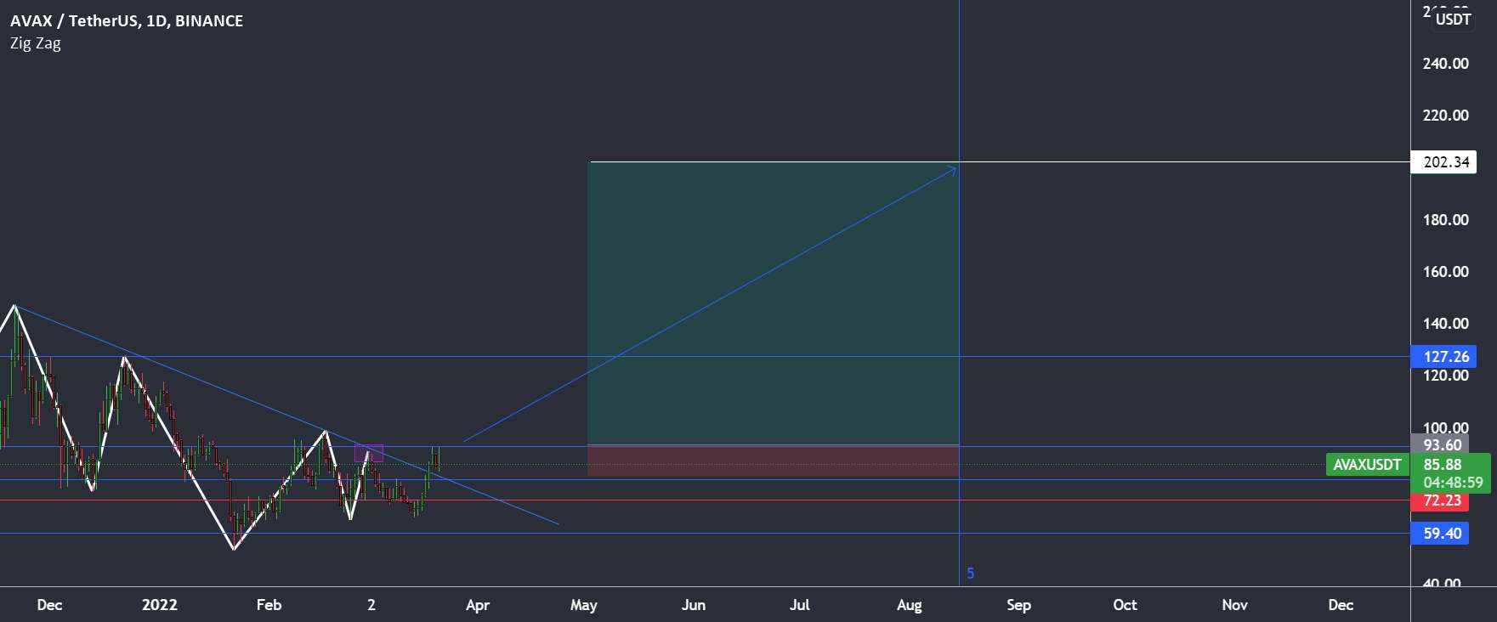Click the 59.40 blue price label
Viewport: 1497px width, 622px height.
1439,534
